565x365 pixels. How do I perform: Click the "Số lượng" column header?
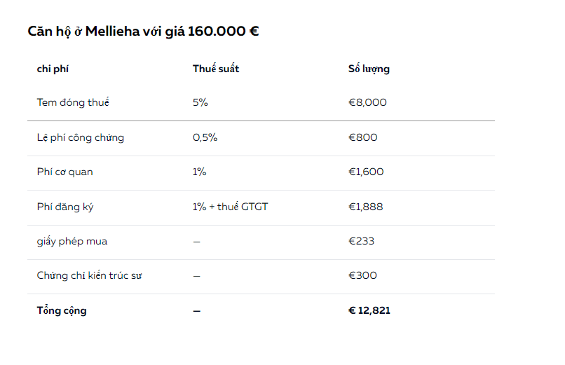[369, 69]
